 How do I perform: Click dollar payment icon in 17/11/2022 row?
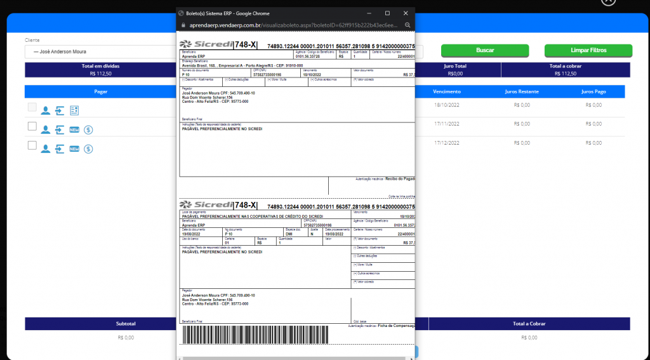[x=88, y=130]
